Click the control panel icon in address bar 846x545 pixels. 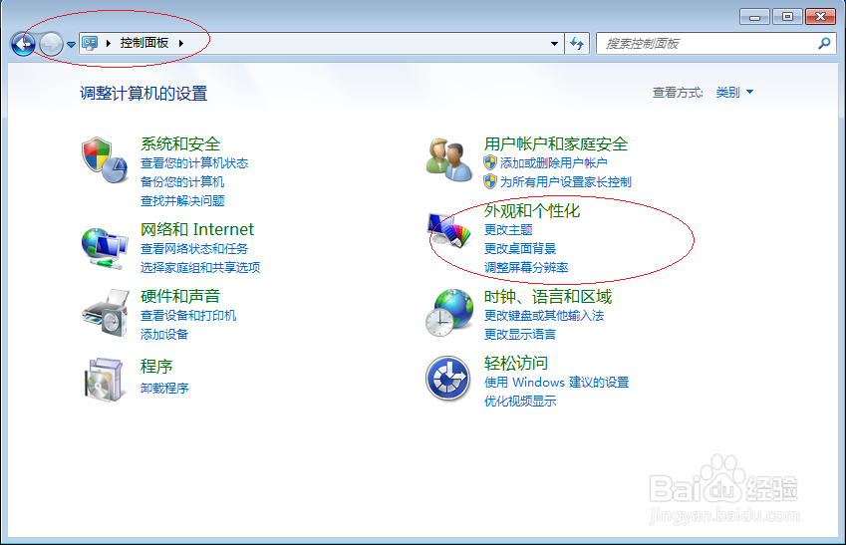(x=90, y=43)
